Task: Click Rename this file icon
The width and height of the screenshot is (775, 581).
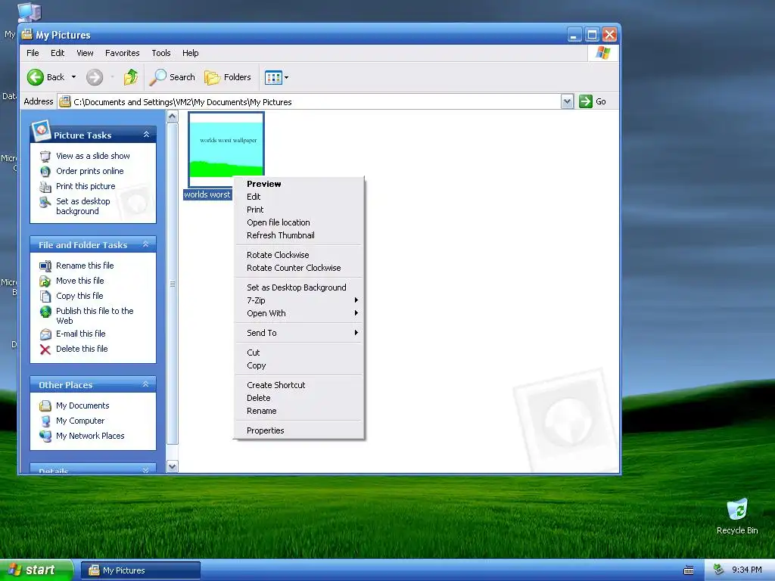Action: pyautogui.click(x=45, y=266)
